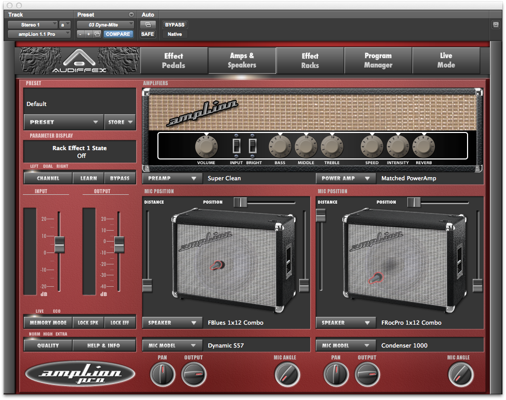Click the right speaker's Pan knob
506x400 pixels.
(x=336, y=374)
